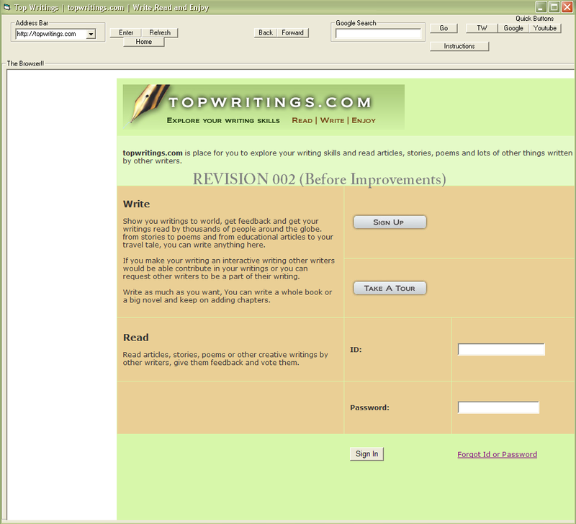Go to Home page
This screenshot has height=524, width=576.
tap(143, 42)
